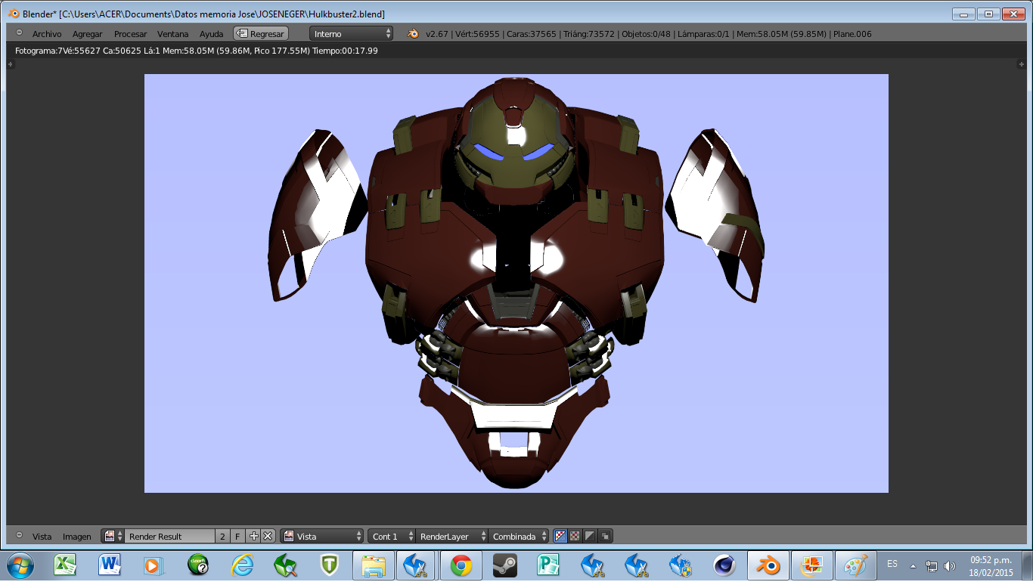1033x582 pixels.
Task: Open the Vista editing mode dropdown
Action: pyautogui.click(x=322, y=536)
